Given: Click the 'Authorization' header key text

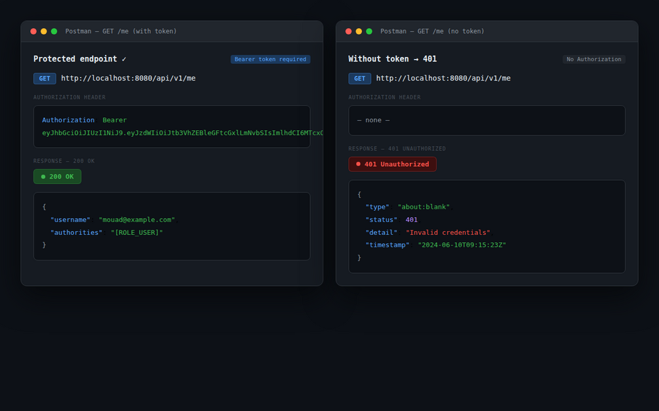Looking at the screenshot, I should pyautogui.click(x=68, y=120).
